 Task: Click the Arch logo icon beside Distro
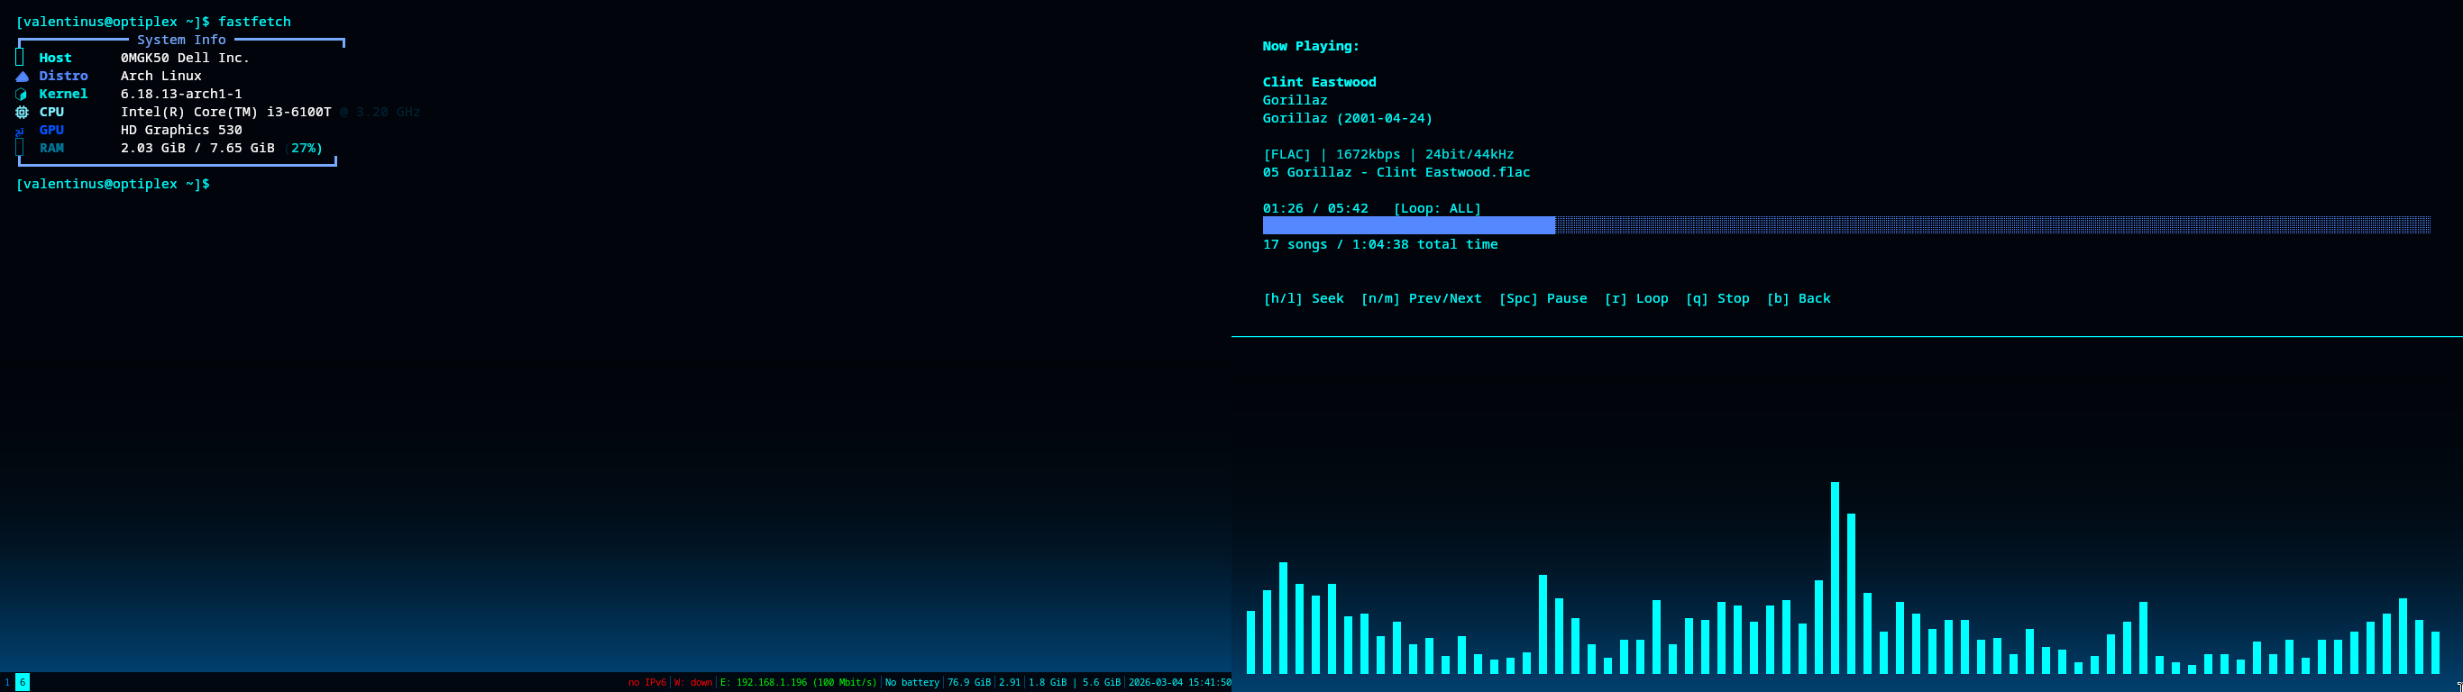22,77
